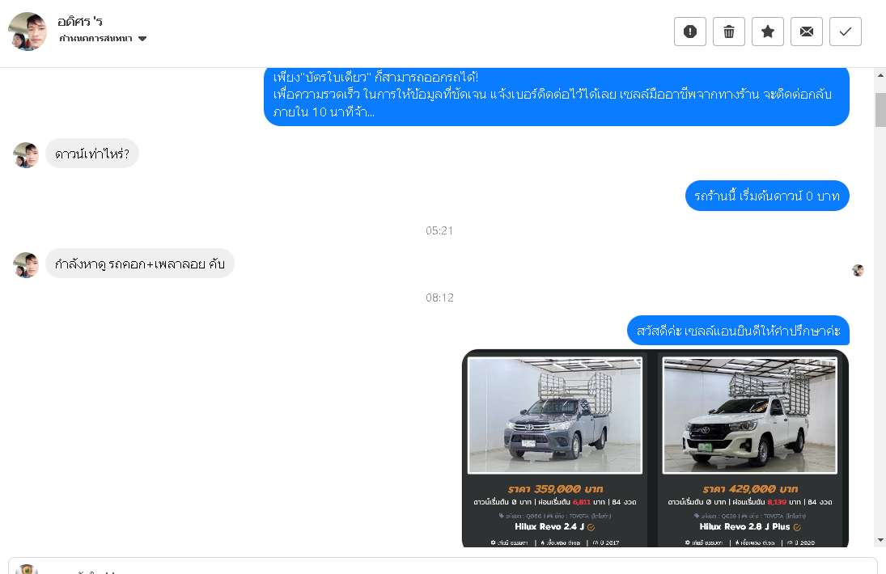The width and height of the screenshot is (886, 574).
Task: Click white Hilux Revo 2.8 J Plus photo
Action: [x=749, y=415]
